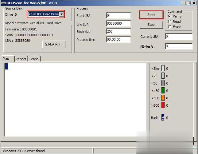Click the Serial number text line

click(x=29, y=35)
